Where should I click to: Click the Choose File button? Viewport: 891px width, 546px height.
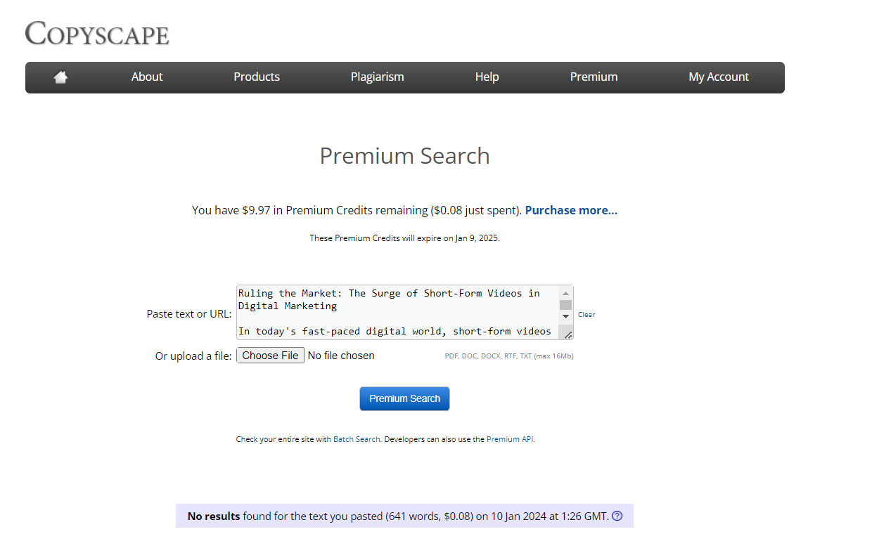click(x=270, y=356)
